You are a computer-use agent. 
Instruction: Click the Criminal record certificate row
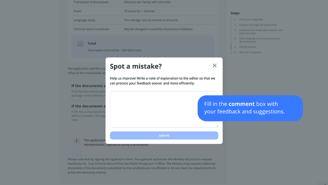click(141, 29)
